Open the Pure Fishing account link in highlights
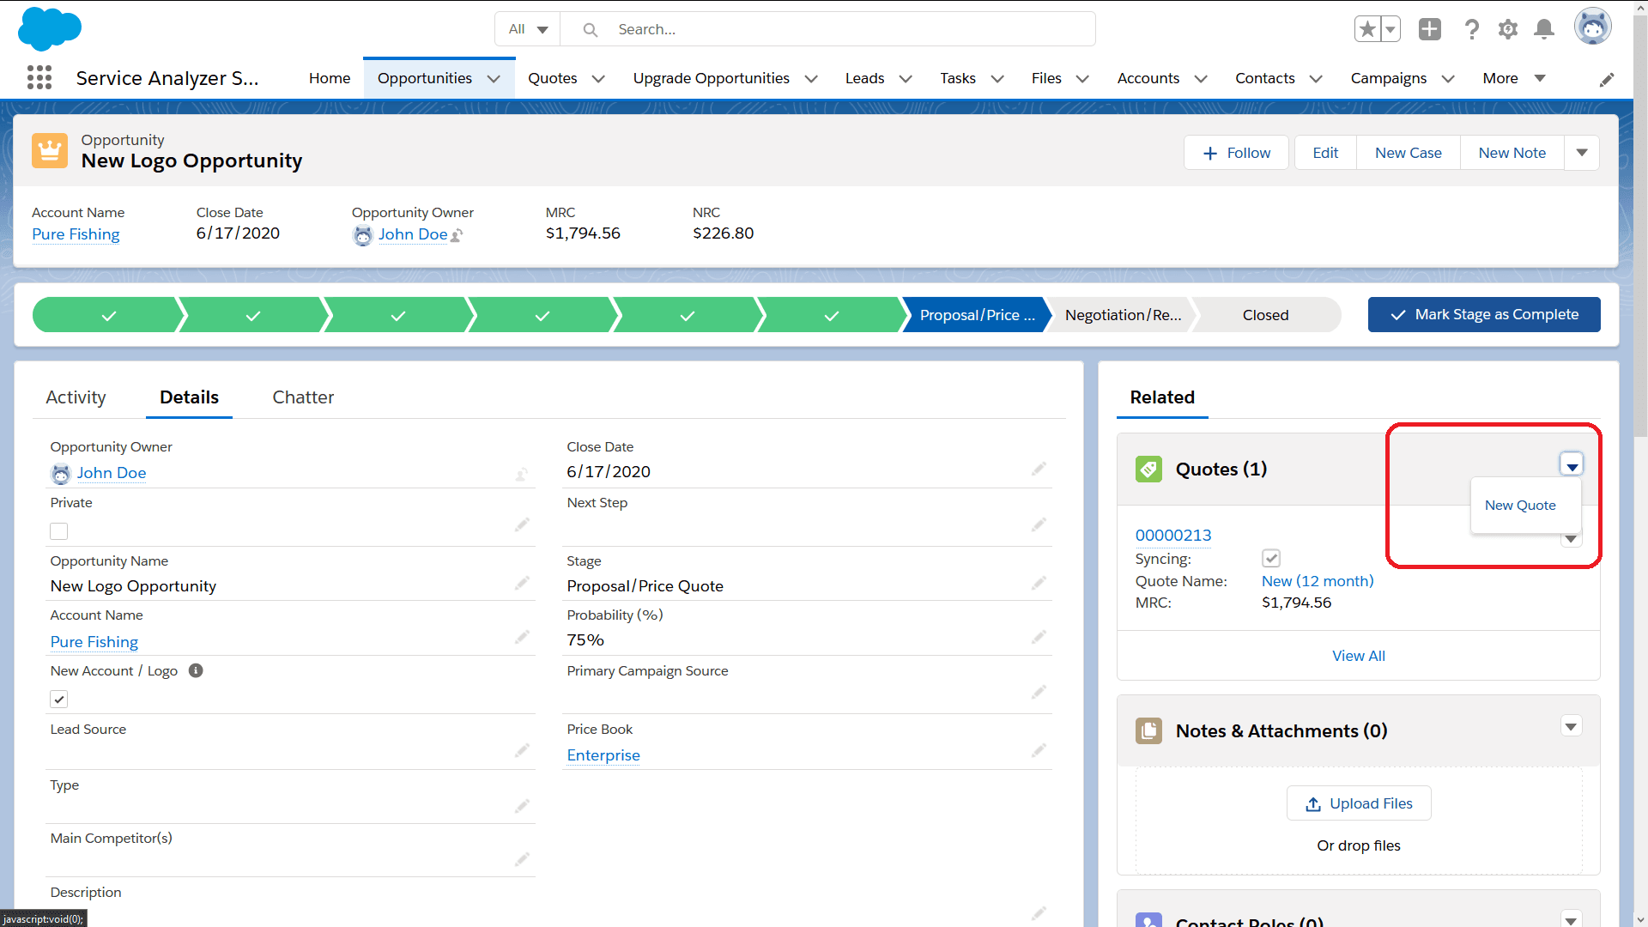 [76, 234]
